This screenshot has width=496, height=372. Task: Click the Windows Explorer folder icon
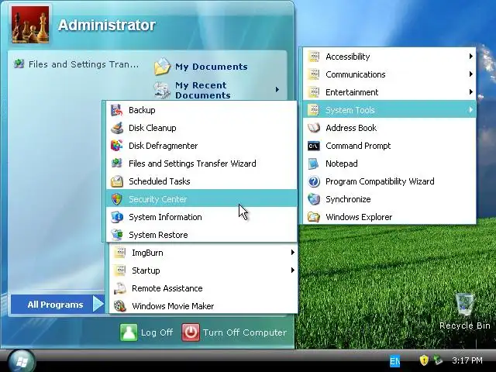coord(314,217)
